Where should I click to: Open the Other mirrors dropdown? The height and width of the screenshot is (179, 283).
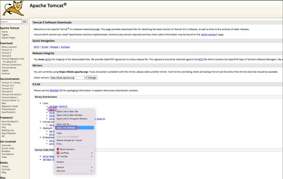[x=68, y=78]
